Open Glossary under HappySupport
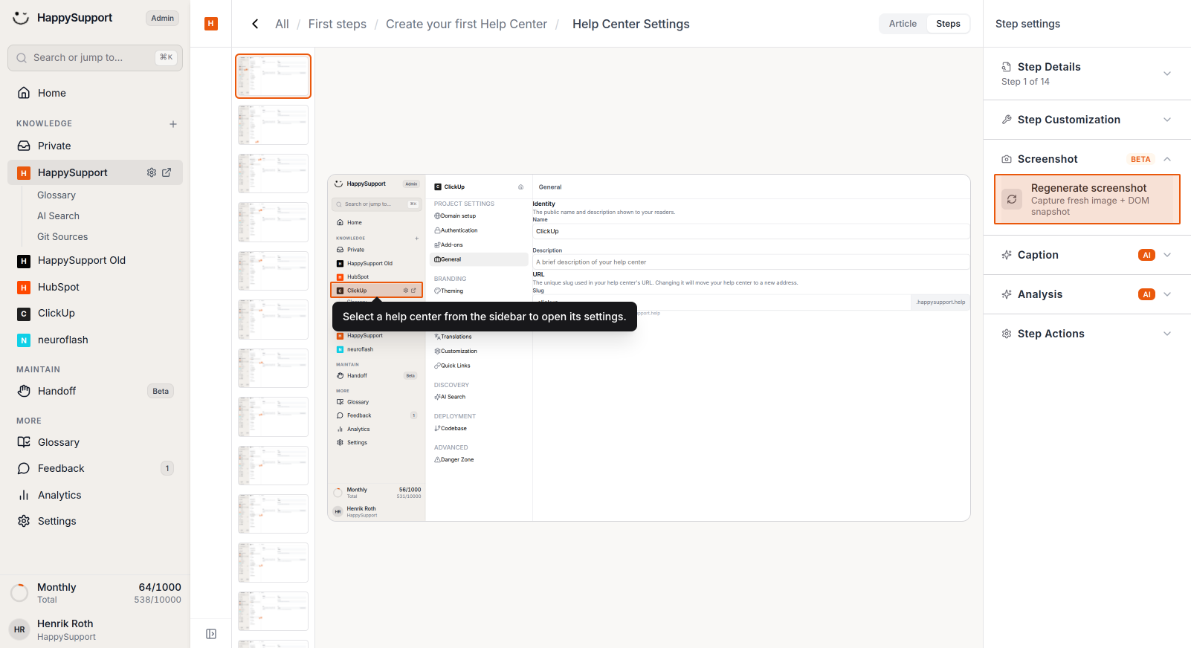 (x=57, y=195)
